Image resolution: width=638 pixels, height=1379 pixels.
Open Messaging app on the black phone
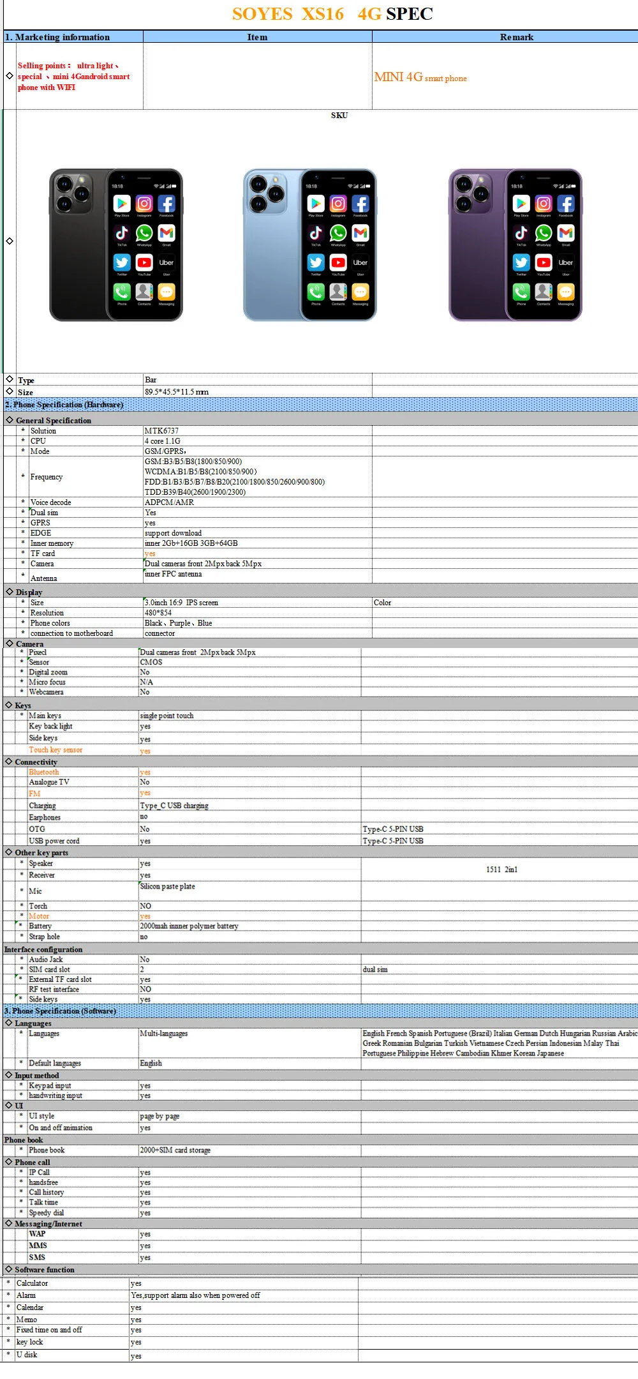pos(167,292)
